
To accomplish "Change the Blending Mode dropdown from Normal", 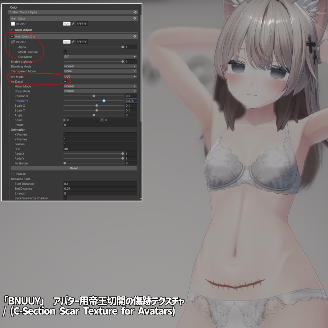I will click(x=99, y=66).
